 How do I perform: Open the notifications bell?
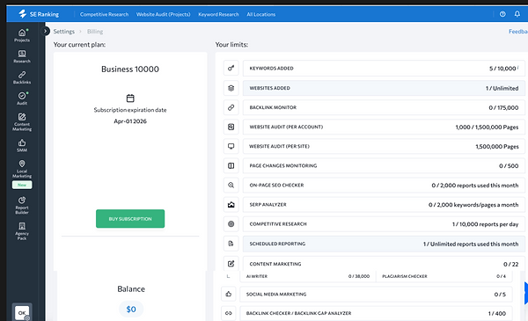pos(517,14)
